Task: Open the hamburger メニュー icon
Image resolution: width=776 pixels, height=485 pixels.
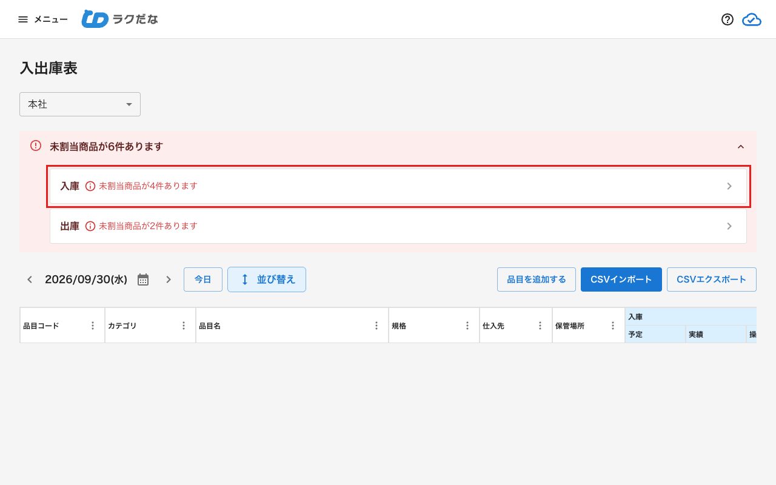Action: [23, 19]
